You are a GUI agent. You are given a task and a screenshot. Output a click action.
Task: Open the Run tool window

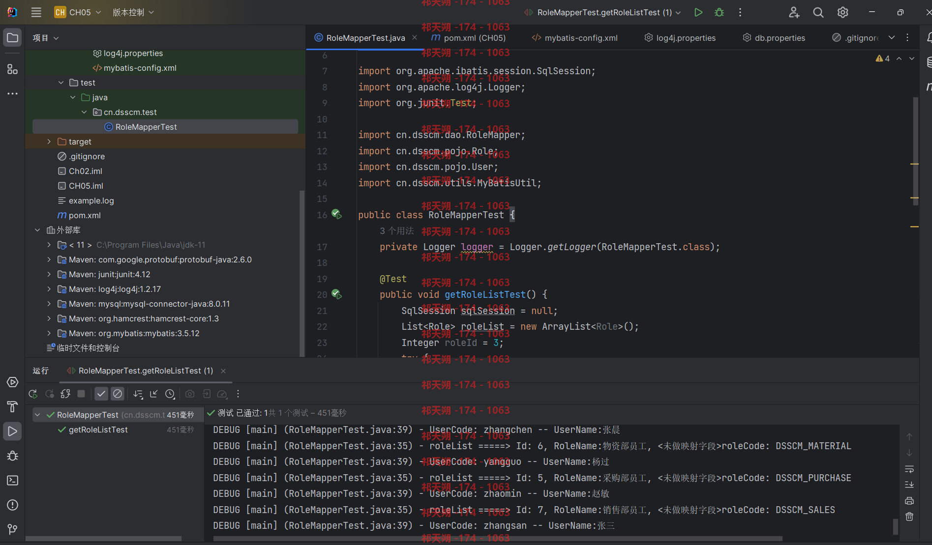[13, 431]
